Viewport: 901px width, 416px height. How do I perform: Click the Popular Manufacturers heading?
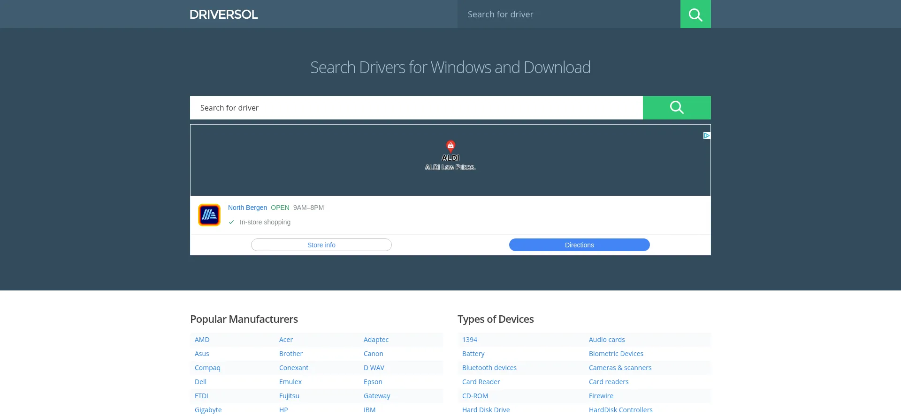tap(244, 319)
